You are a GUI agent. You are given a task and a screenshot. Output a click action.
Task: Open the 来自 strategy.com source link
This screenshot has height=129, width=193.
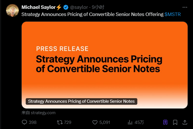39,113
